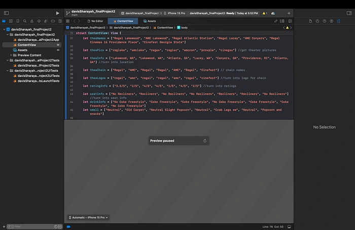Expand the Preview Content folder

point(11,55)
